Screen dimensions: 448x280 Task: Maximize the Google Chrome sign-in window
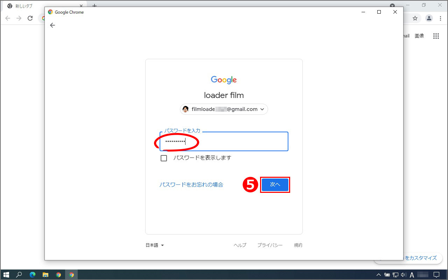click(379, 12)
